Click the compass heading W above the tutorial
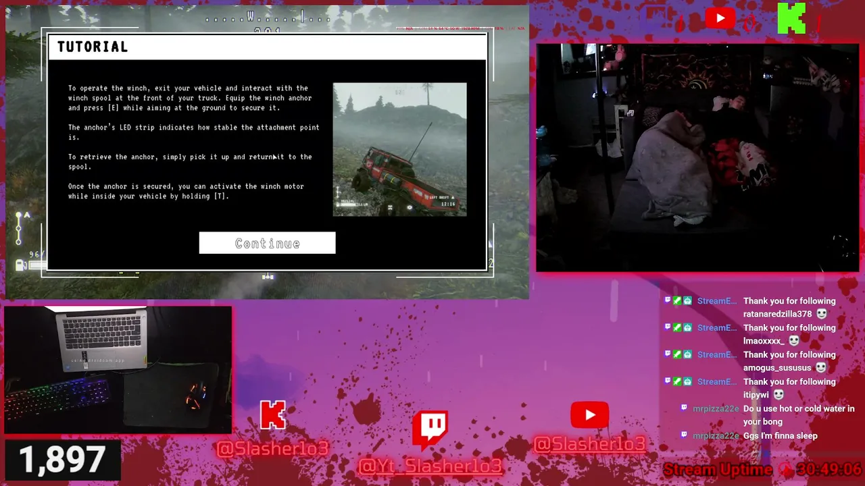 click(251, 16)
